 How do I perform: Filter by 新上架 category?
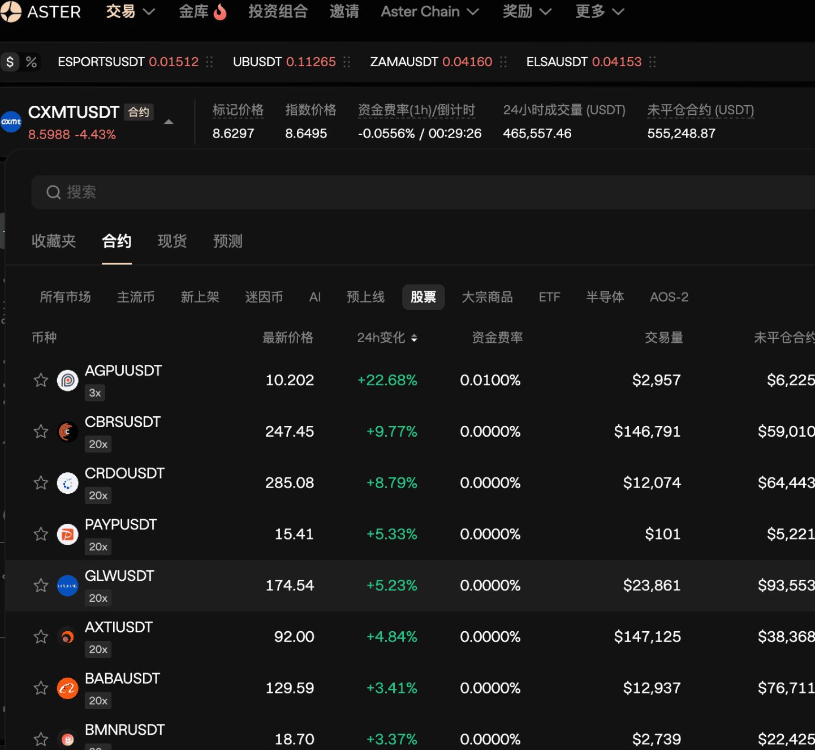click(200, 297)
